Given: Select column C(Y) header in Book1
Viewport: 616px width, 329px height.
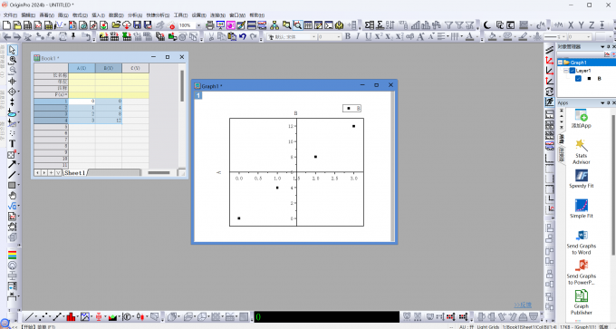Looking at the screenshot, I should 135,68.
